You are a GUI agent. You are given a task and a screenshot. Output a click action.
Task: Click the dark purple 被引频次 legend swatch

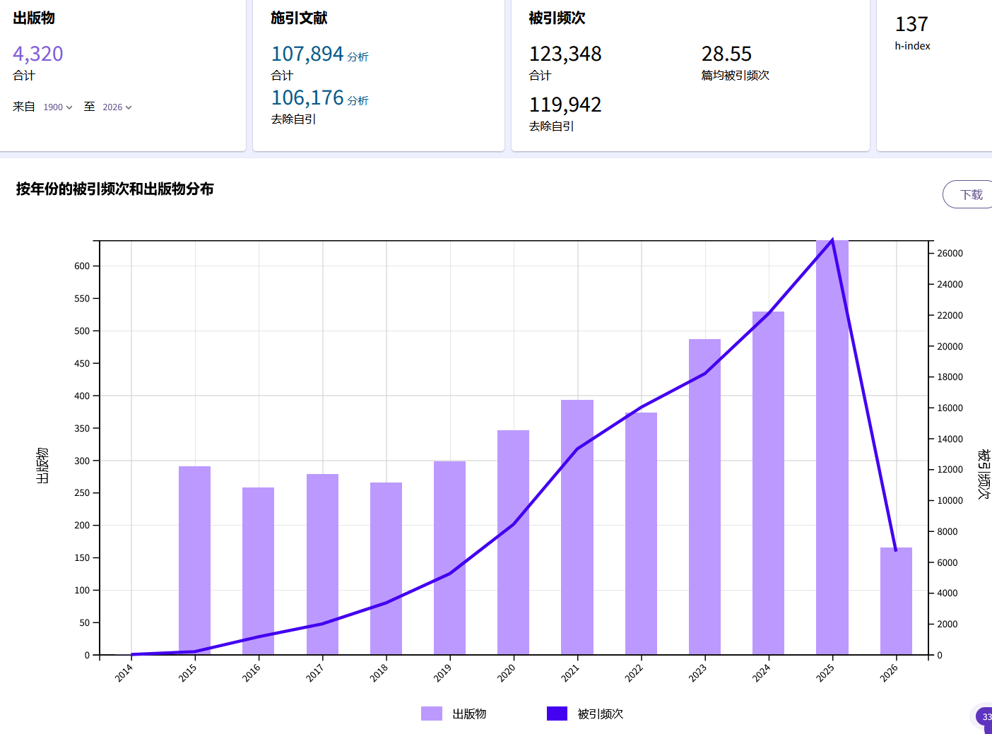pyautogui.click(x=557, y=714)
